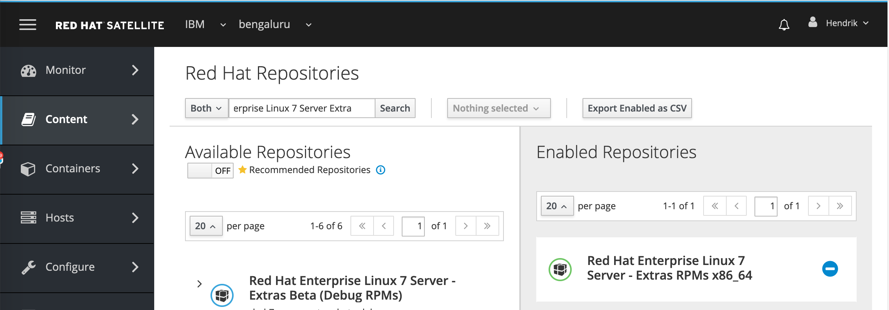889x310 pixels.
Task: Click the enabled Extras RPMs package icon
Action: [x=560, y=270]
